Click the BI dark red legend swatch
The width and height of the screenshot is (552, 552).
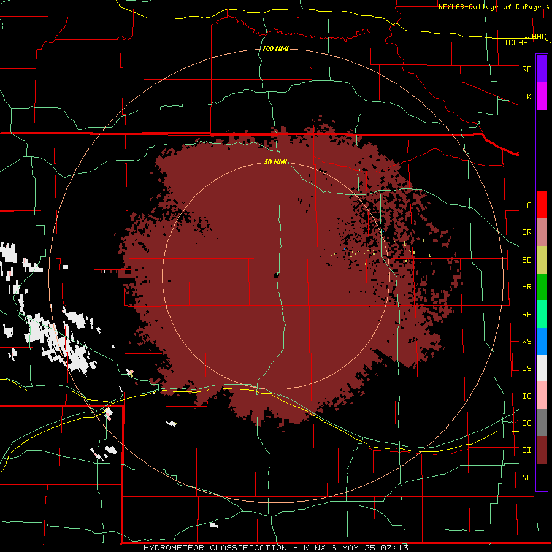[542, 450]
